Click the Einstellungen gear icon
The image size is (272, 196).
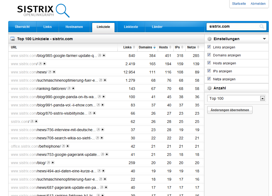[209, 39]
